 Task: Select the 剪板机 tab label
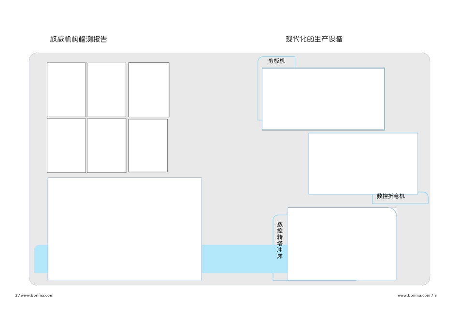coord(276,61)
